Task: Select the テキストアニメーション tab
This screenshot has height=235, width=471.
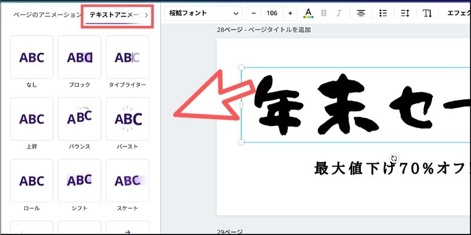Action: click(115, 15)
